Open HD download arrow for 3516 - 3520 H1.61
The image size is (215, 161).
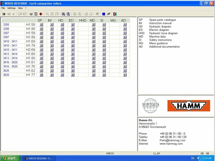pyautogui.click(x=62, y=62)
